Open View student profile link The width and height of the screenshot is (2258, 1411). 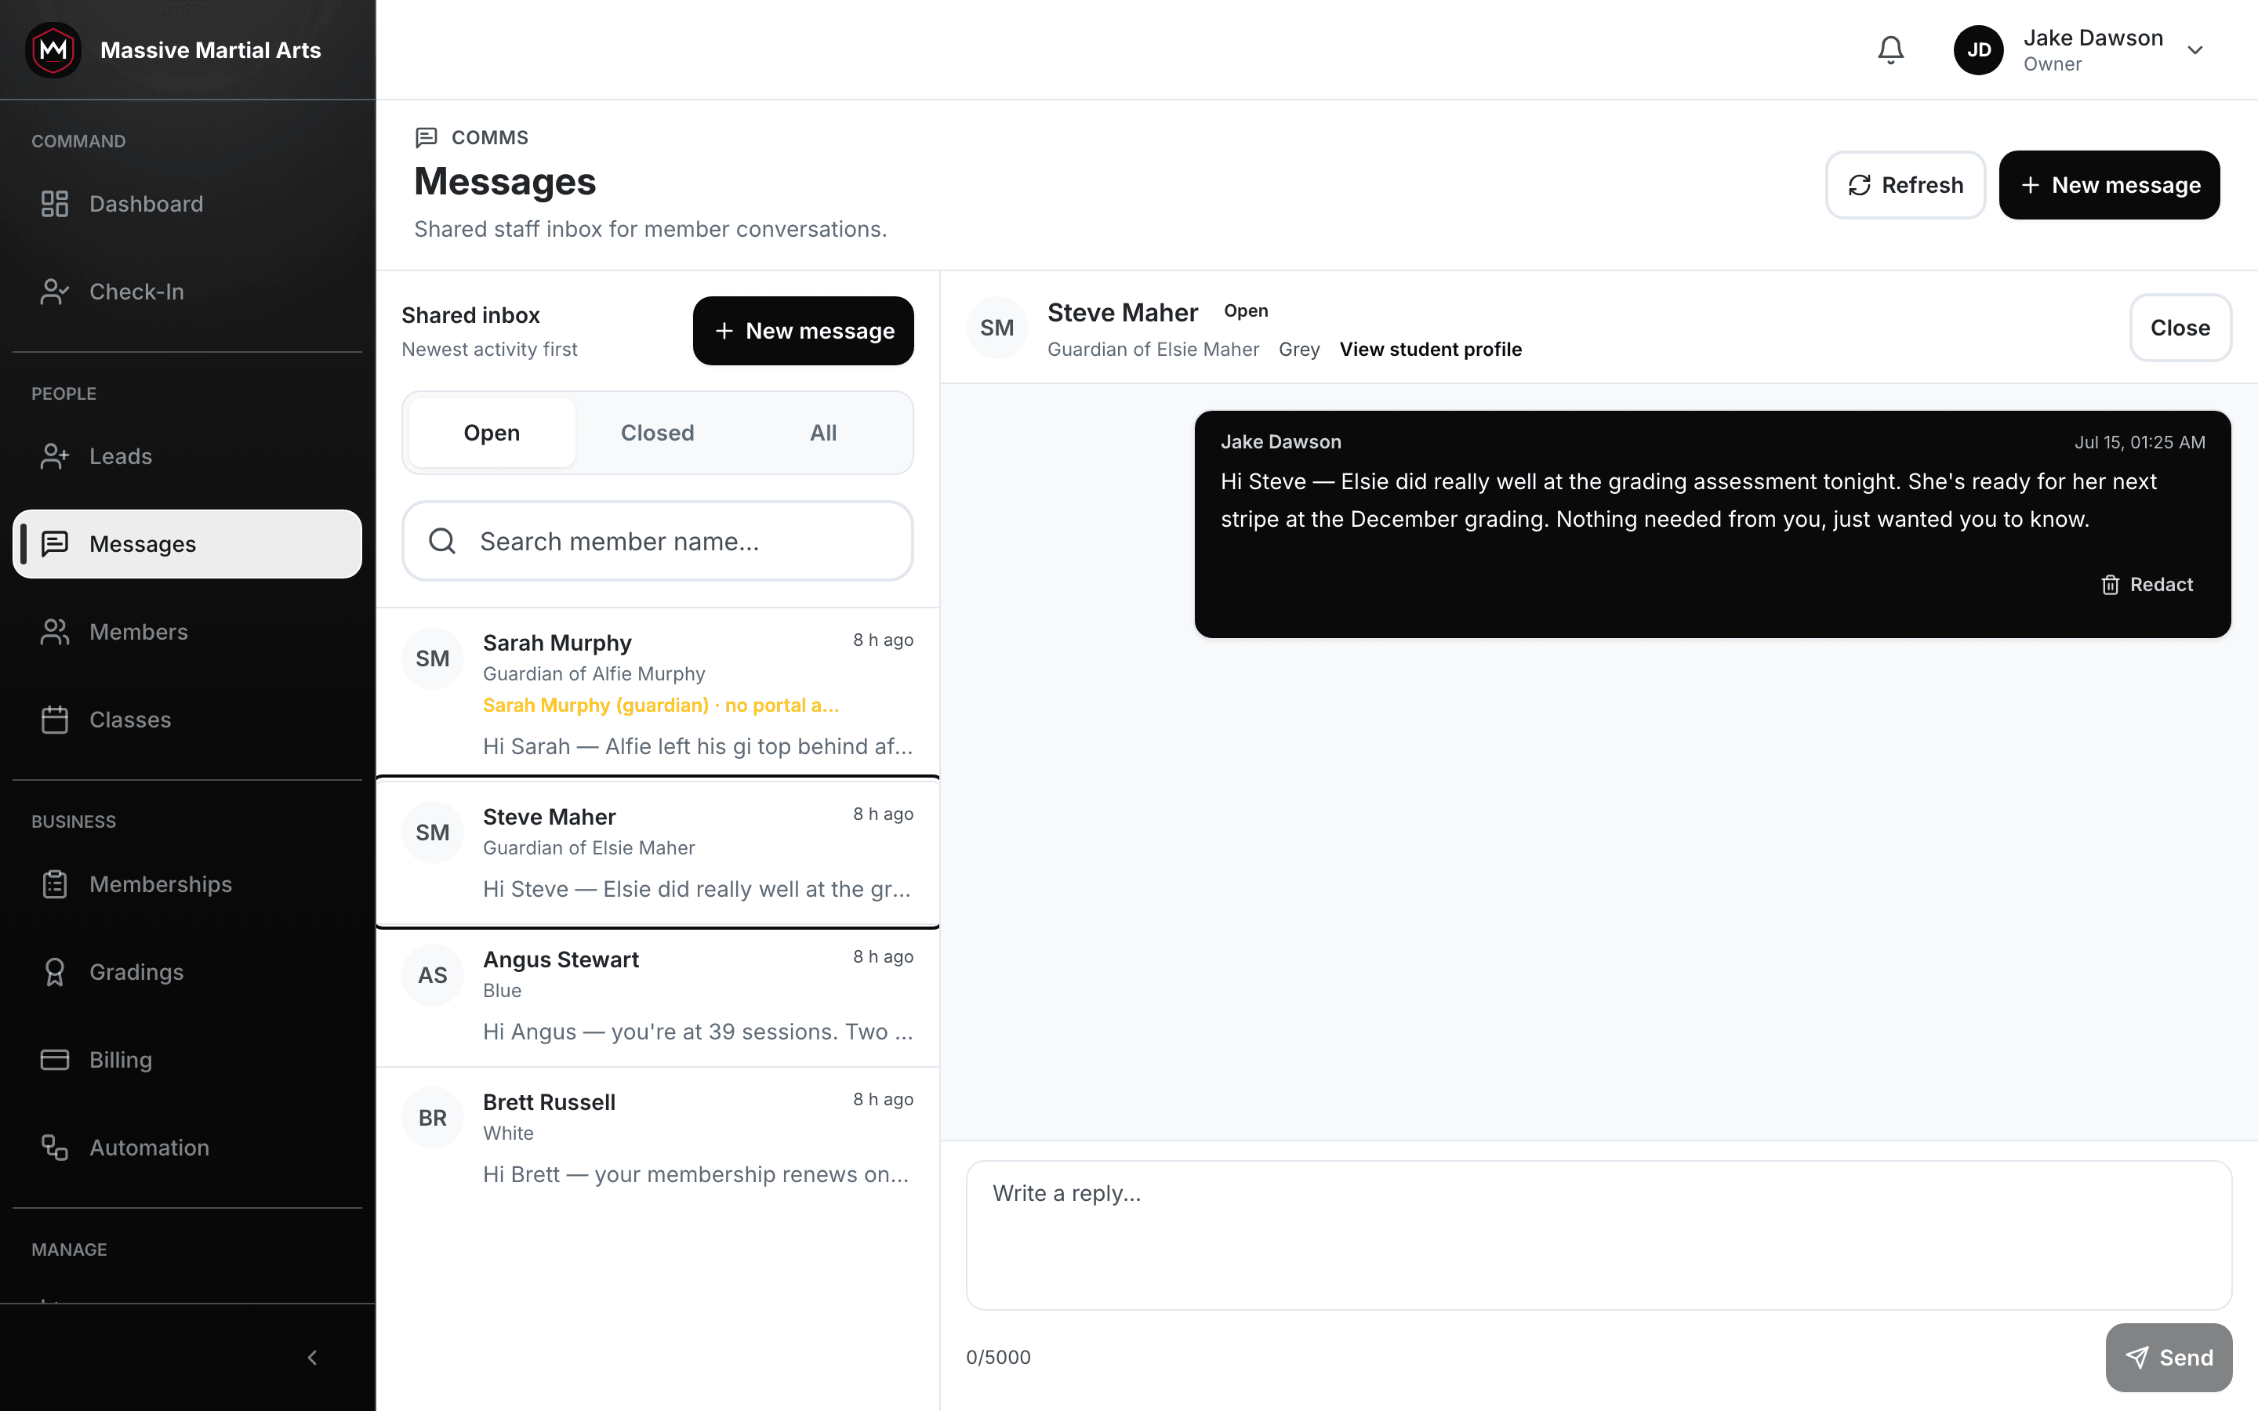click(x=1430, y=349)
